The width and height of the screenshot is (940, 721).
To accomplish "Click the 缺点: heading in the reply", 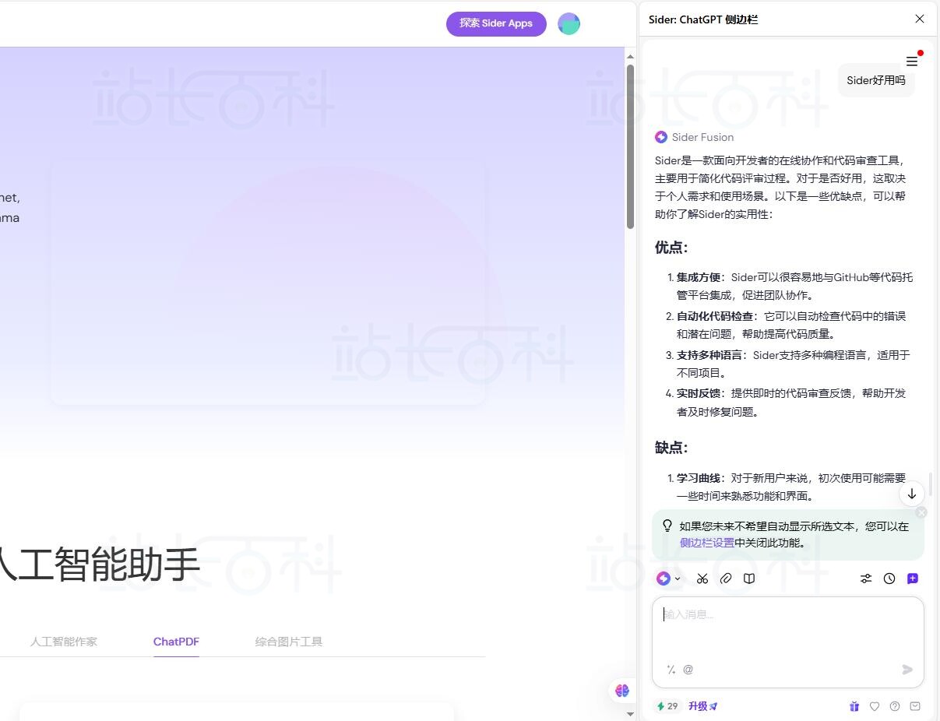I will click(x=671, y=448).
